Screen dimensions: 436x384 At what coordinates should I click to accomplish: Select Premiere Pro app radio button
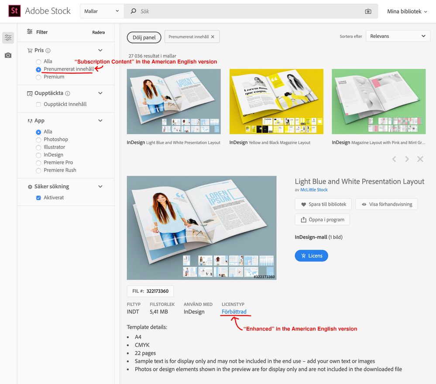[38, 163]
